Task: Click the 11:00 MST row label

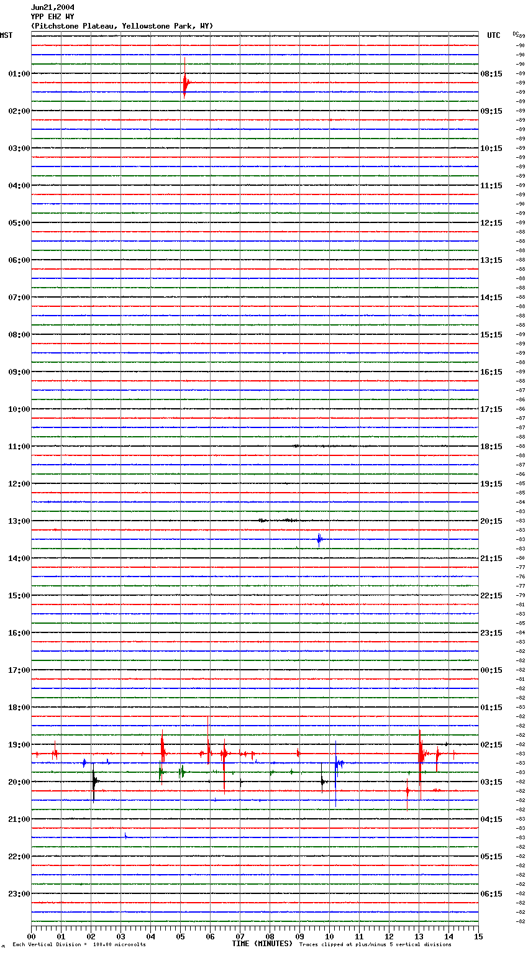Action: tap(19, 447)
